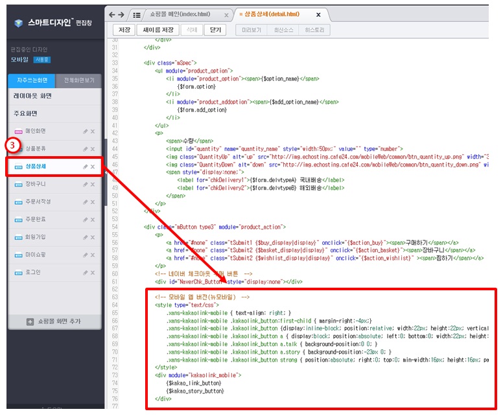Click the 메인화면 page type icon
This screenshot has width=503, height=416.
pos(18,132)
